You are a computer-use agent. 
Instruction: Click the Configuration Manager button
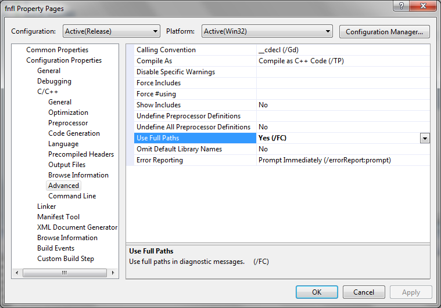click(385, 32)
